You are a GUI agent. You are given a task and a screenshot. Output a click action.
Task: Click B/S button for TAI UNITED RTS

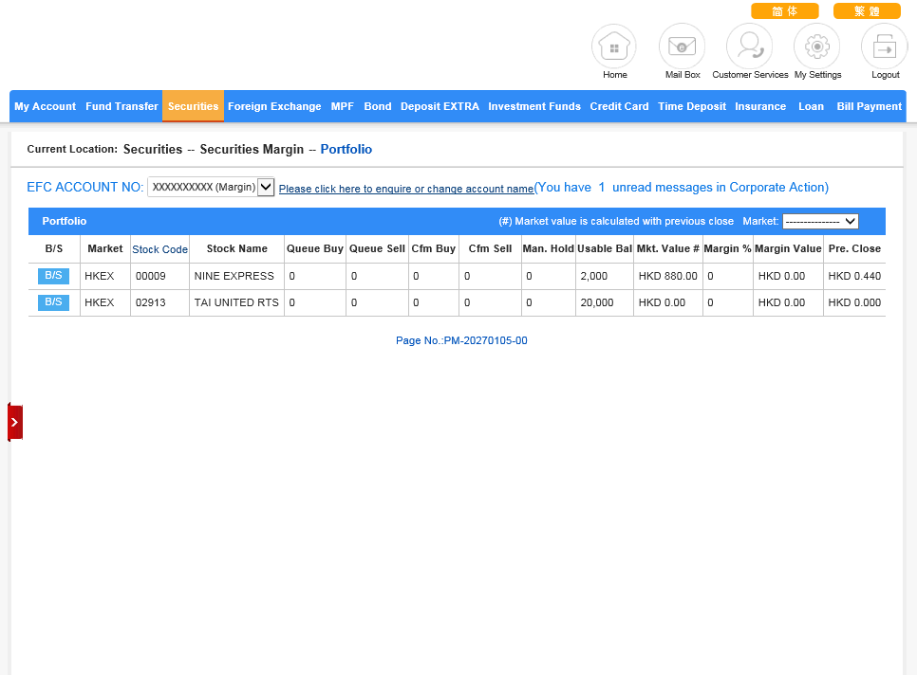53,302
